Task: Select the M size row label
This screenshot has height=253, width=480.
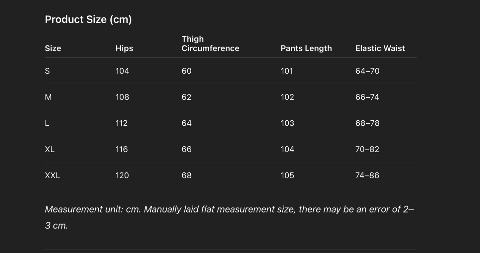Action: coord(48,97)
